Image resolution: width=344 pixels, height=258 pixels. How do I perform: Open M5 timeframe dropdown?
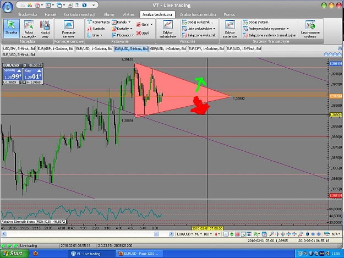[198, 234]
